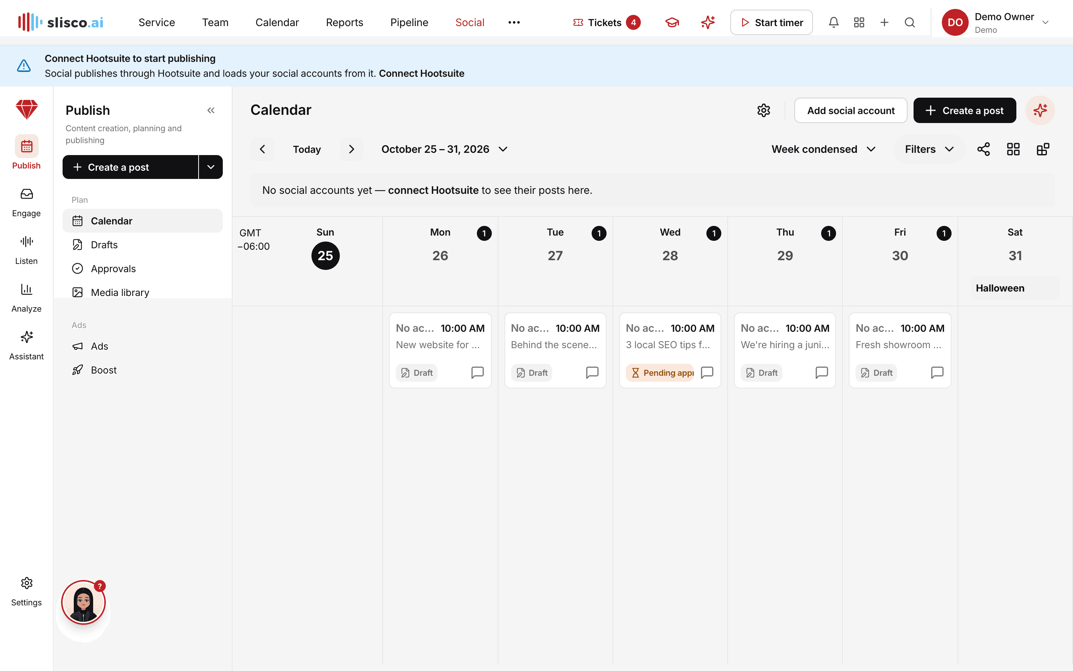The height and width of the screenshot is (671, 1073).
Task: Open the Analyze section
Action: [x=26, y=298]
